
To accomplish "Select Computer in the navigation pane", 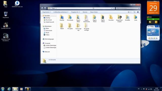I will tap(47, 43).
